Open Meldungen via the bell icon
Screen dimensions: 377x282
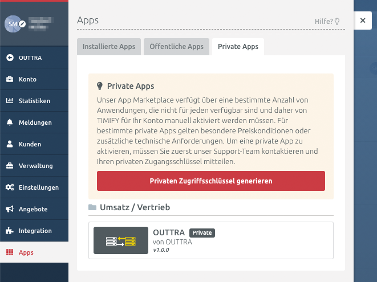(x=10, y=122)
